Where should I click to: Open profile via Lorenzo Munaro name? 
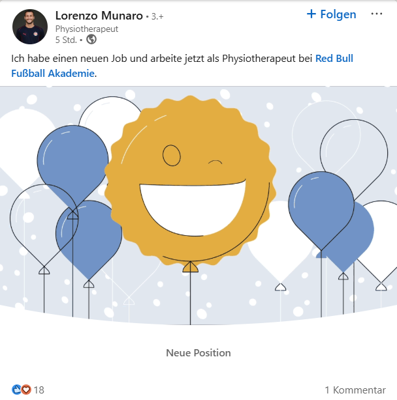click(x=101, y=15)
